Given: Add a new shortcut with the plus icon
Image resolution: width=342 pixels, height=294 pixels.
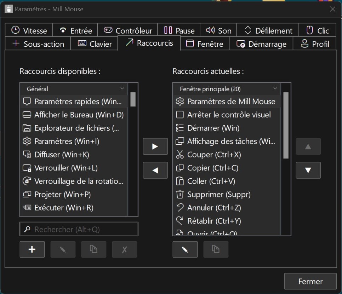Looking at the screenshot, I should (x=32, y=249).
